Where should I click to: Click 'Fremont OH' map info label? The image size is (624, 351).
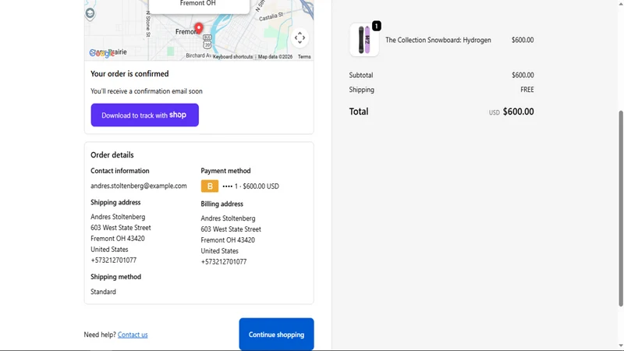pos(198,3)
